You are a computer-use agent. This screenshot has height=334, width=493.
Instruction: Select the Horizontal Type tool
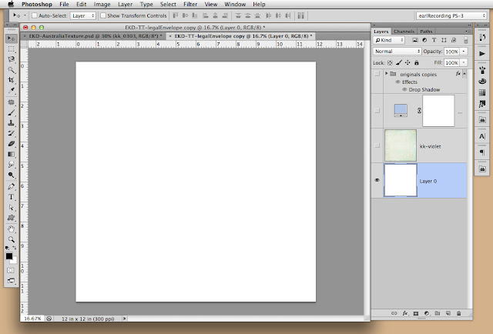[11, 197]
